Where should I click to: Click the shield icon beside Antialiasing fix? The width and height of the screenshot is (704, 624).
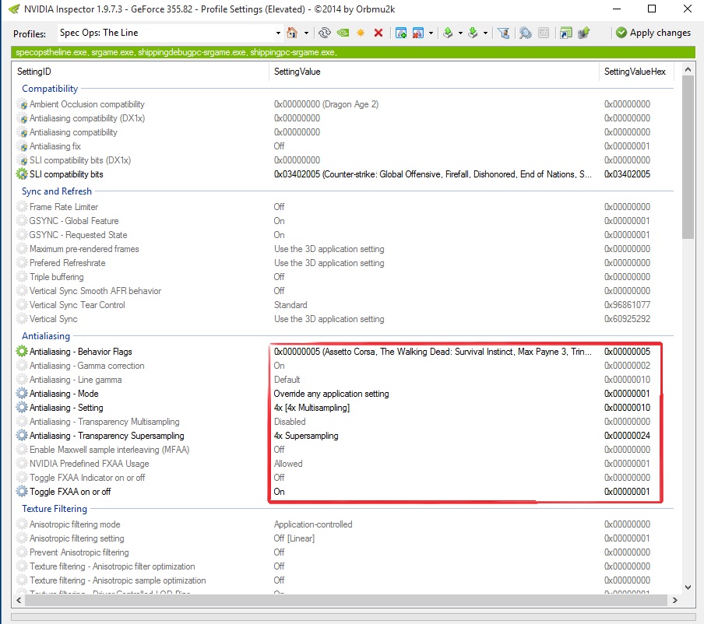click(x=22, y=146)
